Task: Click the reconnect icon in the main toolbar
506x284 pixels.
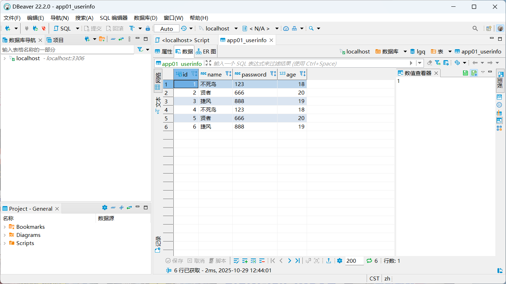Action: pos(35,28)
